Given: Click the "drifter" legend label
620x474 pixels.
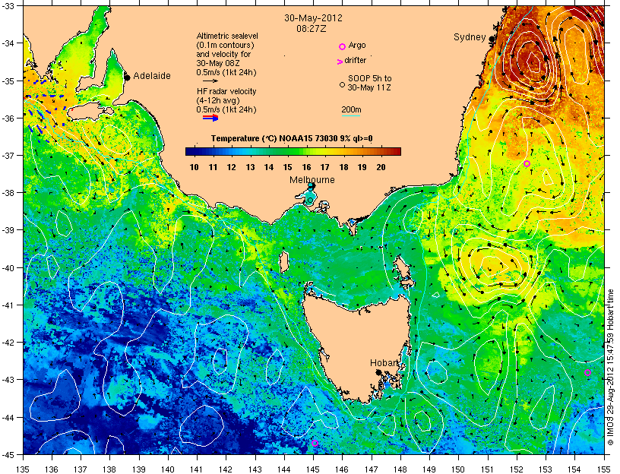Looking at the screenshot, I should tap(355, 60).
